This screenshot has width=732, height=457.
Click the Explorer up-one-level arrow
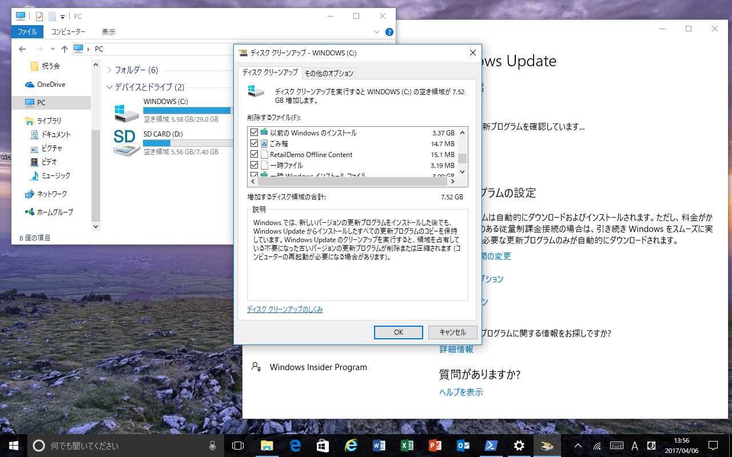coord(65,49)
